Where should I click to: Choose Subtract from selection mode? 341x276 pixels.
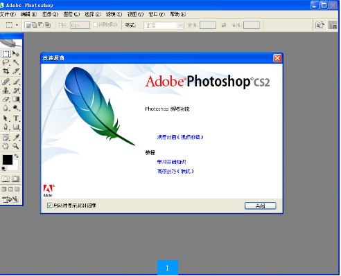coord(41,25)
